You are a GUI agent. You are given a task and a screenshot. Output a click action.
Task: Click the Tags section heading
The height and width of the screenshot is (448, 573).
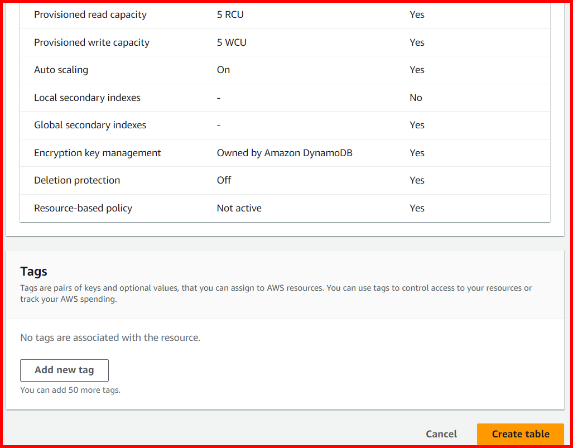[x=33, y=271]
